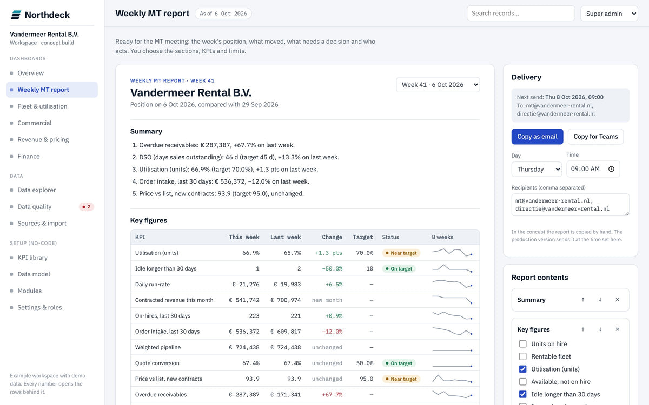Click On target status on Quote conversion row
Screen dimensions: 649x405
point(399,363)
